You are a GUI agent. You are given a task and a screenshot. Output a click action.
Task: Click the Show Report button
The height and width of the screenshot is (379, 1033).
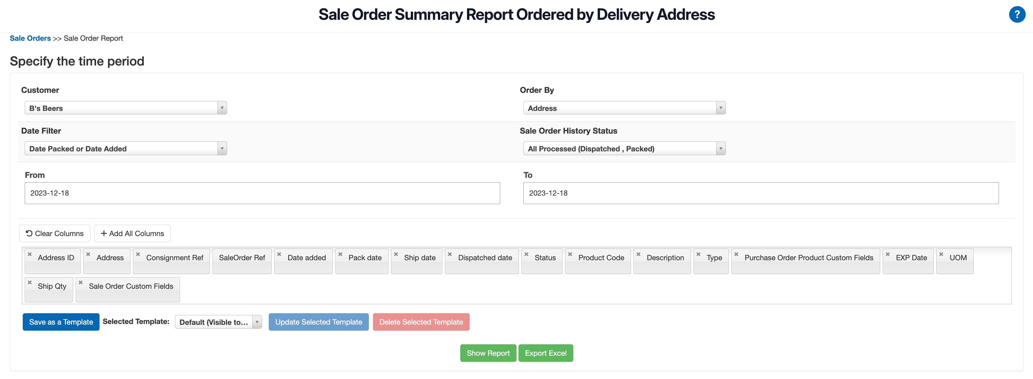[x=488, y=353]
